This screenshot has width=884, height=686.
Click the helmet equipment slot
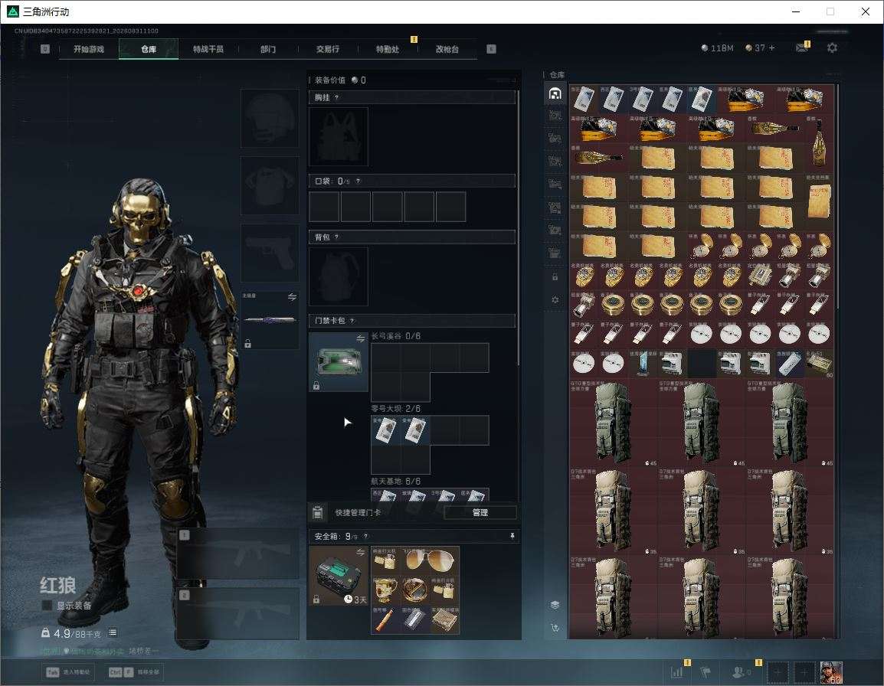click(x=270, y=119)
